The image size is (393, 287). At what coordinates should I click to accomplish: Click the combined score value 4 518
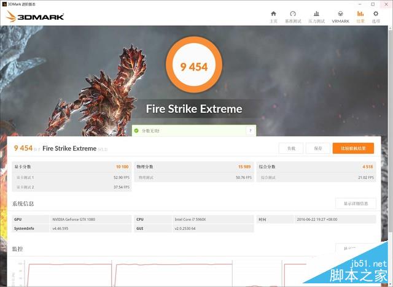[368, 167]
